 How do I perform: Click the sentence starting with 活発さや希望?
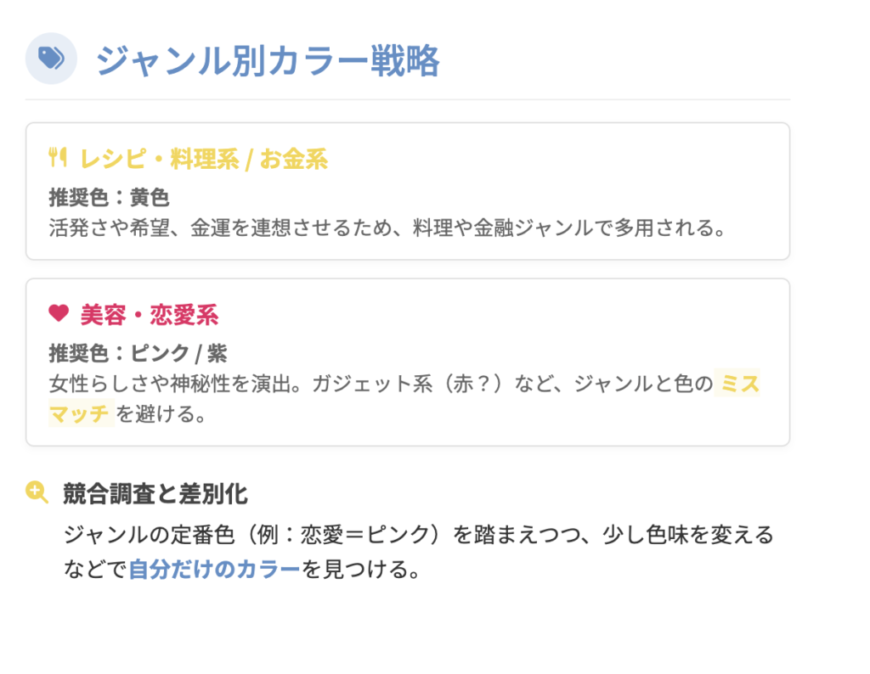click(387, 227)
